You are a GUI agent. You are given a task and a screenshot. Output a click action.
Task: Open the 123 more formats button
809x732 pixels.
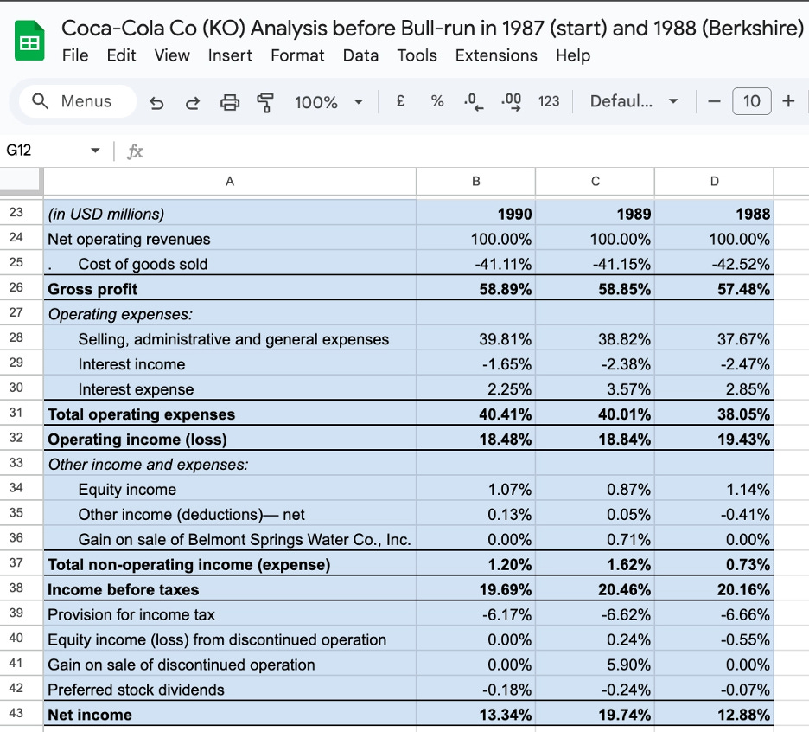click(x=549, y=101)
